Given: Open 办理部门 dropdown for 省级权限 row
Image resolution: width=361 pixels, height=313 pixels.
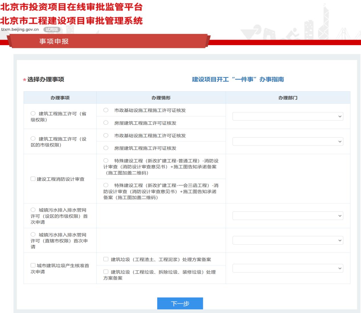Looking at the screenshot, I should tap(288, 116).
